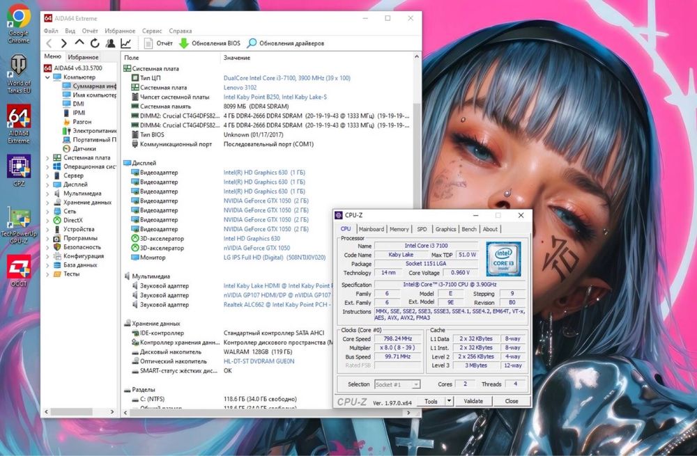Switch to the Избранное panel tab
The image size is (697, 456).
coord(83,57)
